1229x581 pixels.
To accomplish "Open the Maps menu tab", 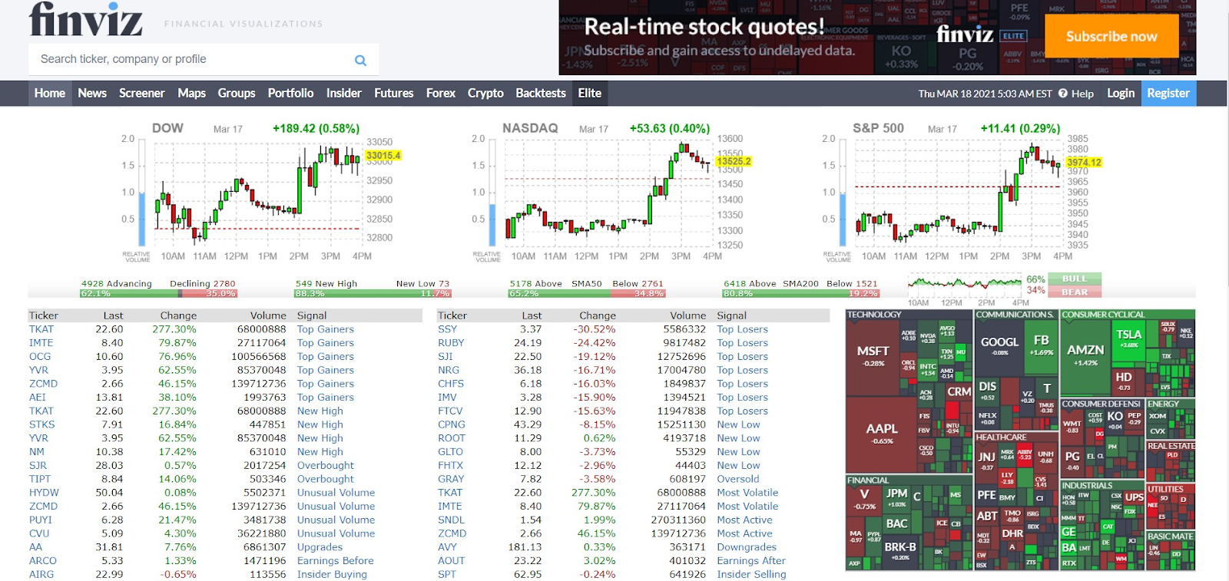I will pyautogui.click(x=191, y=94).
